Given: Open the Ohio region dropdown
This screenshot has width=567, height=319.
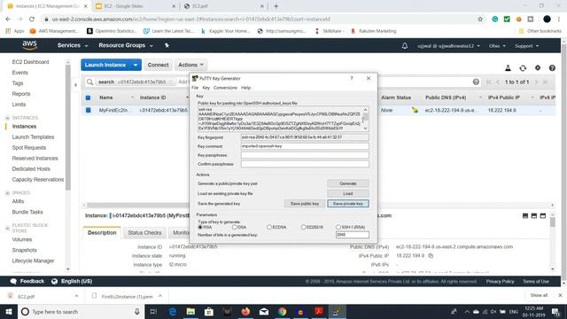Looking at the screenshot, I should coord(497,46).
